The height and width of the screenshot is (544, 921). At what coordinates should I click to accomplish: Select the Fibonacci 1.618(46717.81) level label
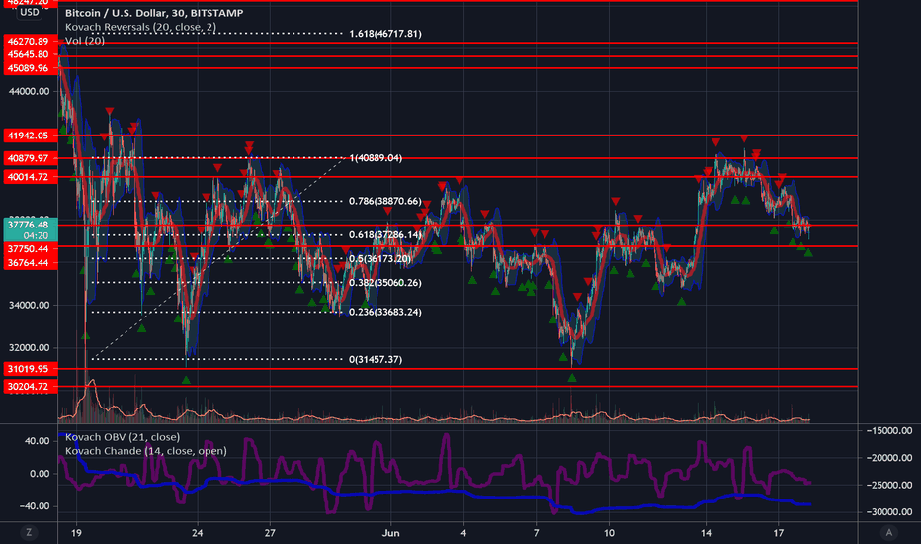[x=385, y=34]
